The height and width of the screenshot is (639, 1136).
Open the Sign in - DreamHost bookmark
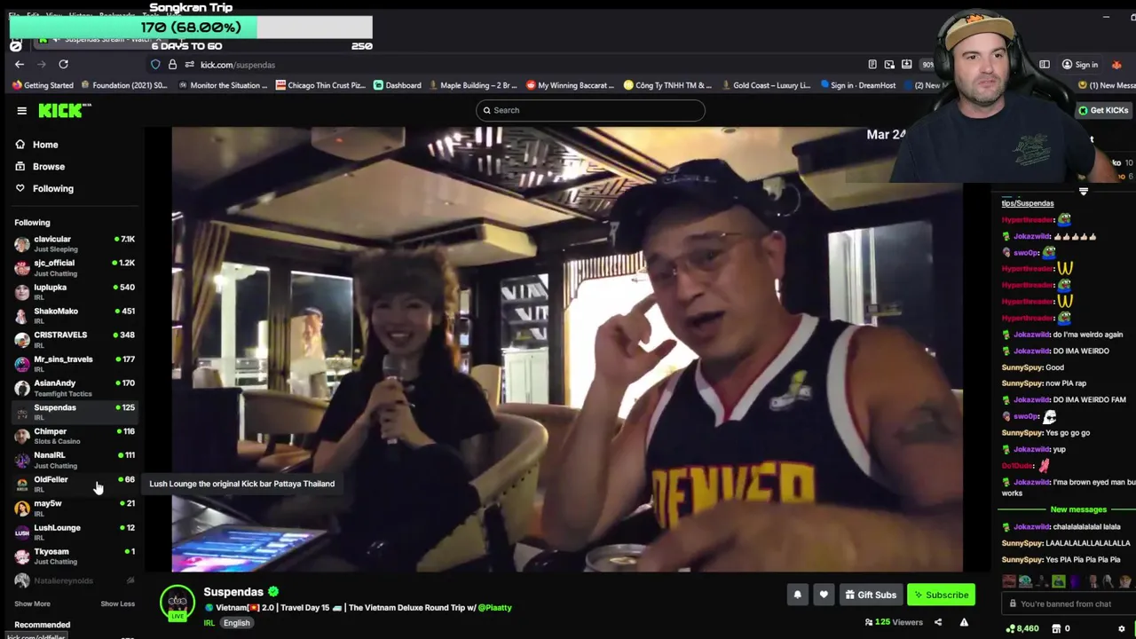[x=857, y=85]
